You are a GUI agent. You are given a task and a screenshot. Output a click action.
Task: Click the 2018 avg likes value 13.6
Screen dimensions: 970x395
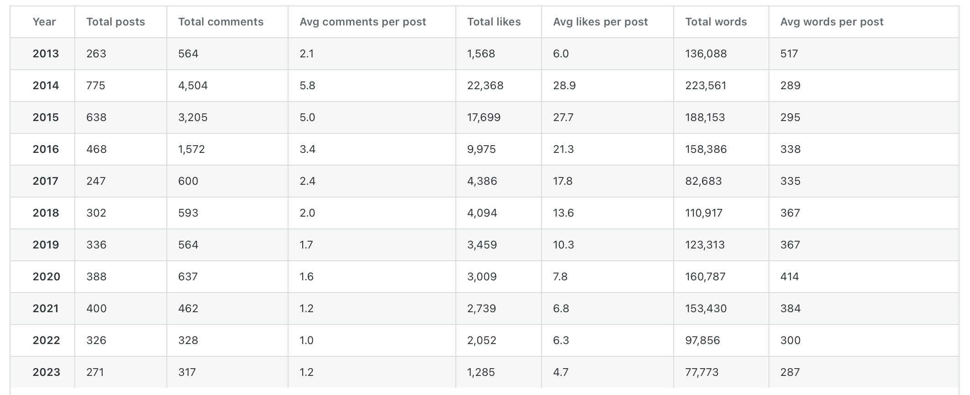pos(563,213)
